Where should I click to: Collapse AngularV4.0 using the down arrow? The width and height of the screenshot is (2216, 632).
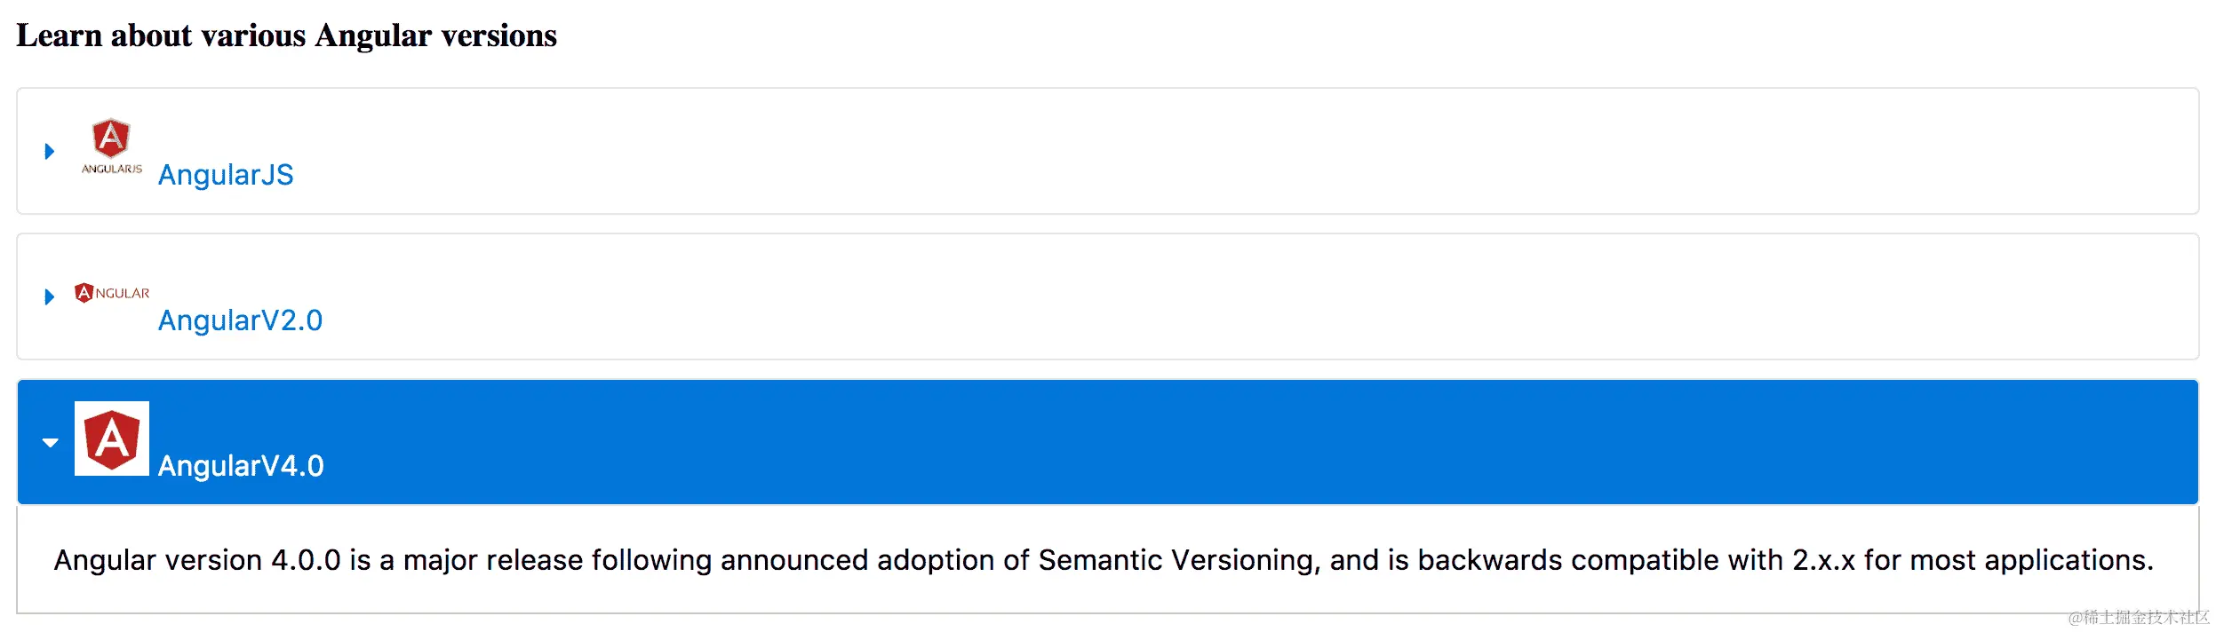(51, 442)
